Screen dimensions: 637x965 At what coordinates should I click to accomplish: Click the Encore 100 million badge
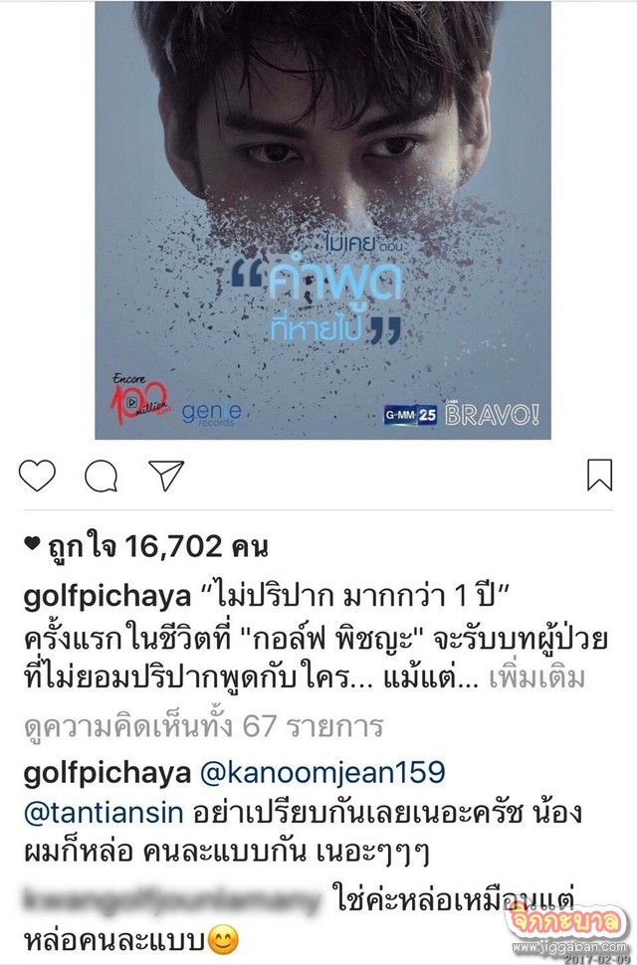[x=139, y=398]
